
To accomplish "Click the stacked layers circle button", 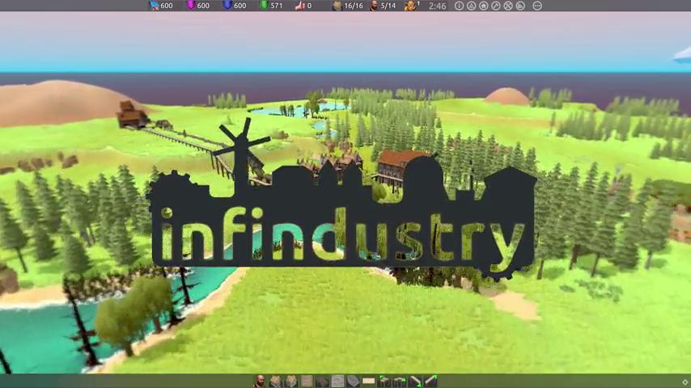I will click(520, 6).
